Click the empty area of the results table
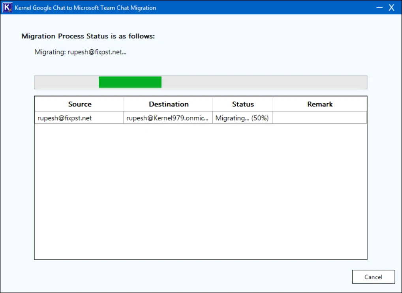 point(201,191)
